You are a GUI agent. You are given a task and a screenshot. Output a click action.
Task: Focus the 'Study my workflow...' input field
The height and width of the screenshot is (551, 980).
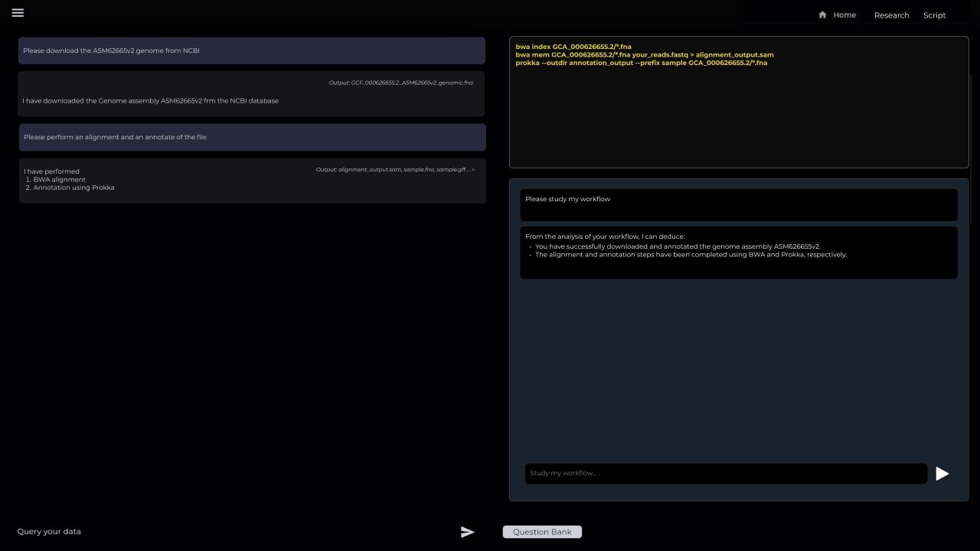point(725,473)
